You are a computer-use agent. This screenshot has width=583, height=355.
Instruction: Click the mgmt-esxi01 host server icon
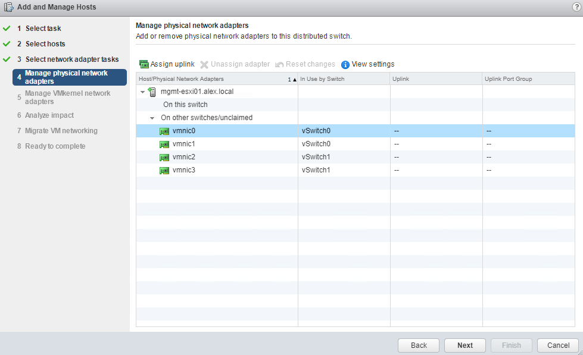152,92
